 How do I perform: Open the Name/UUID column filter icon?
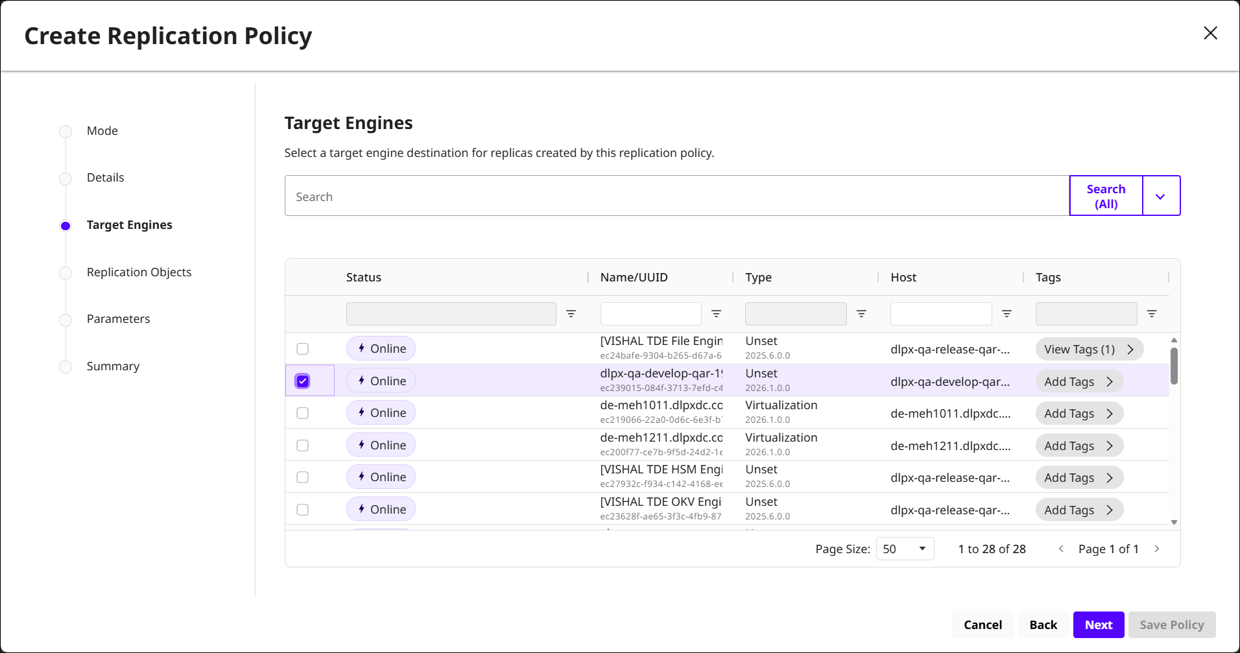(x=716, y=314)
